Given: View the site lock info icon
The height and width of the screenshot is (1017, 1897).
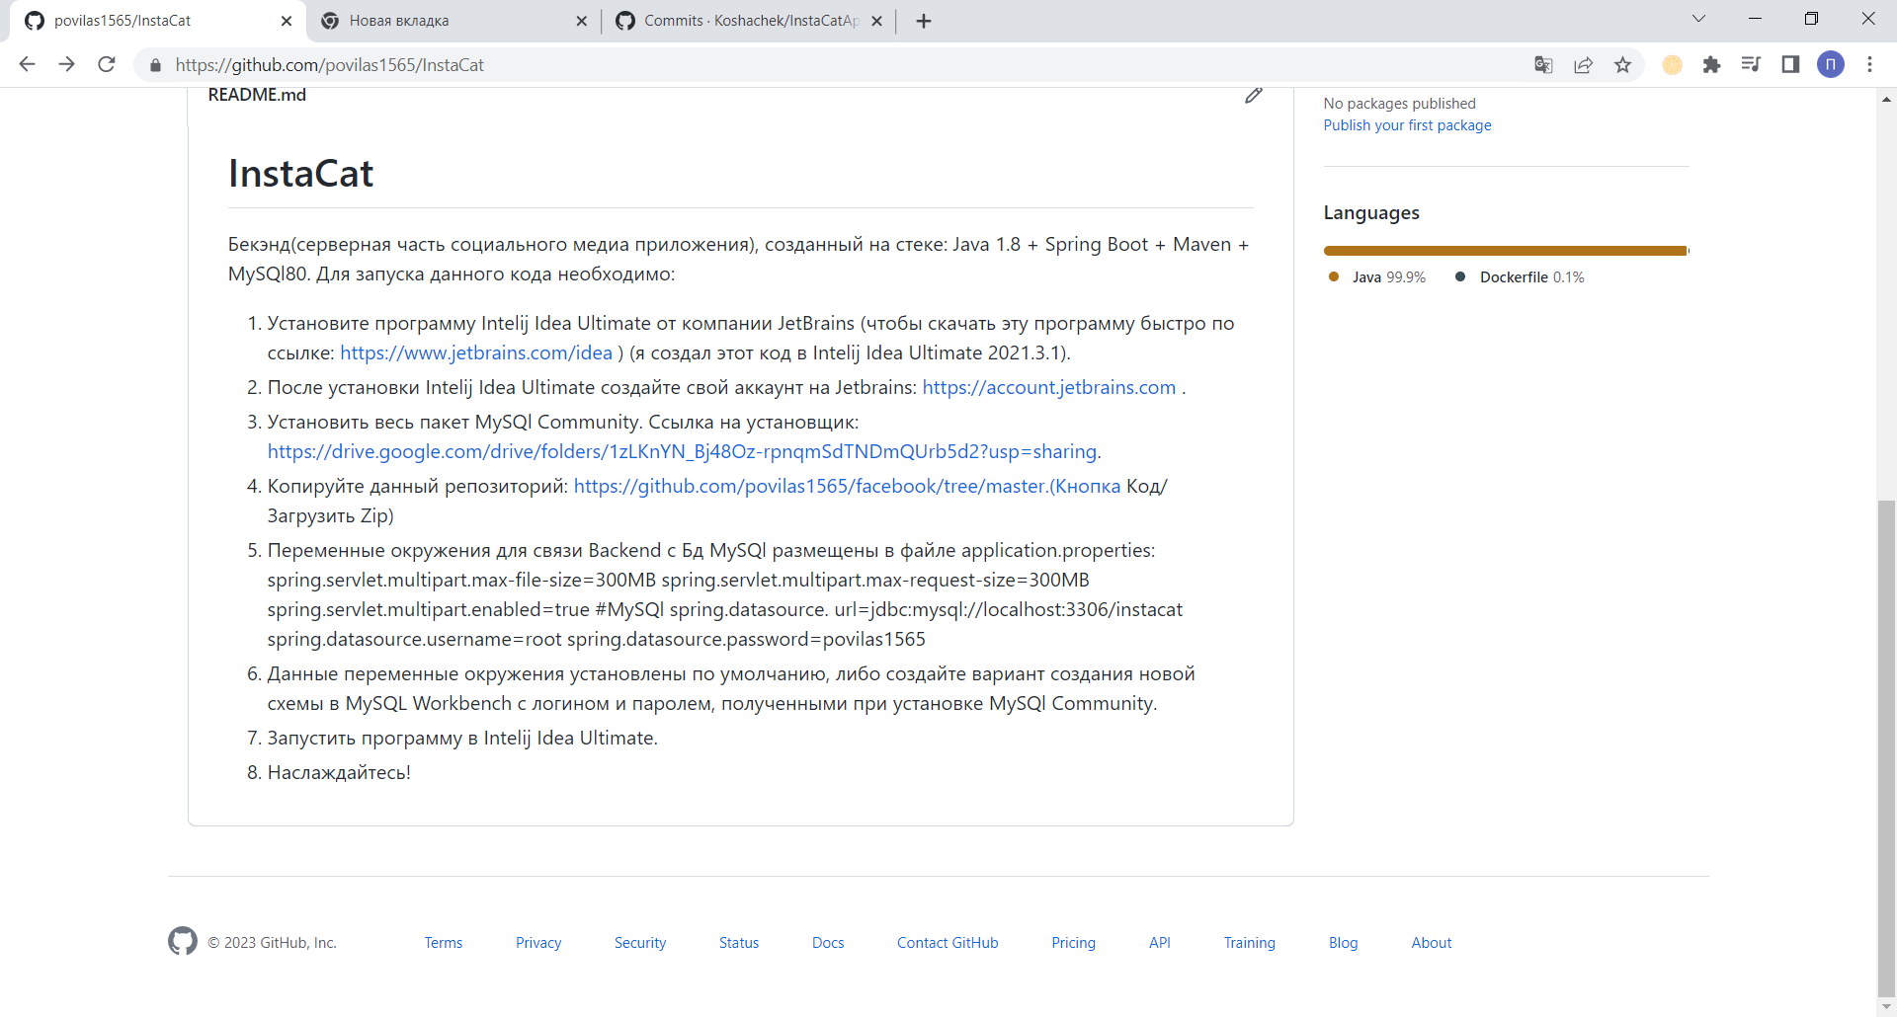Looking at the screenshot, I should [155, 65].
